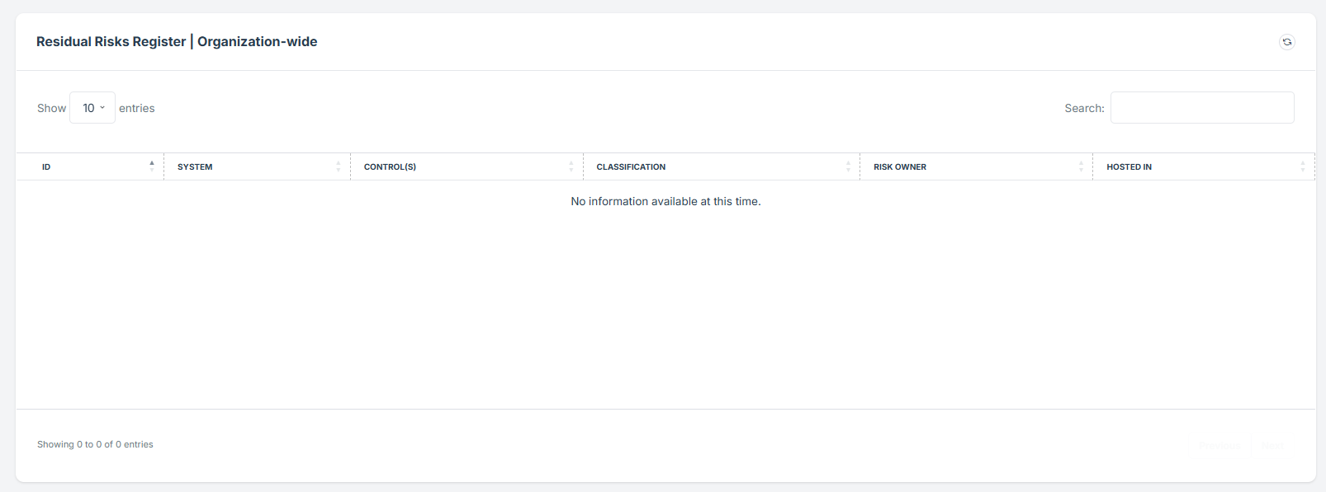Go to the Previous page

[x=1219, y=445]
